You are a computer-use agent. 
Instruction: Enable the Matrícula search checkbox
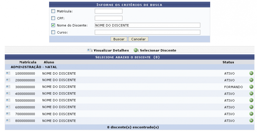point(53,11)
